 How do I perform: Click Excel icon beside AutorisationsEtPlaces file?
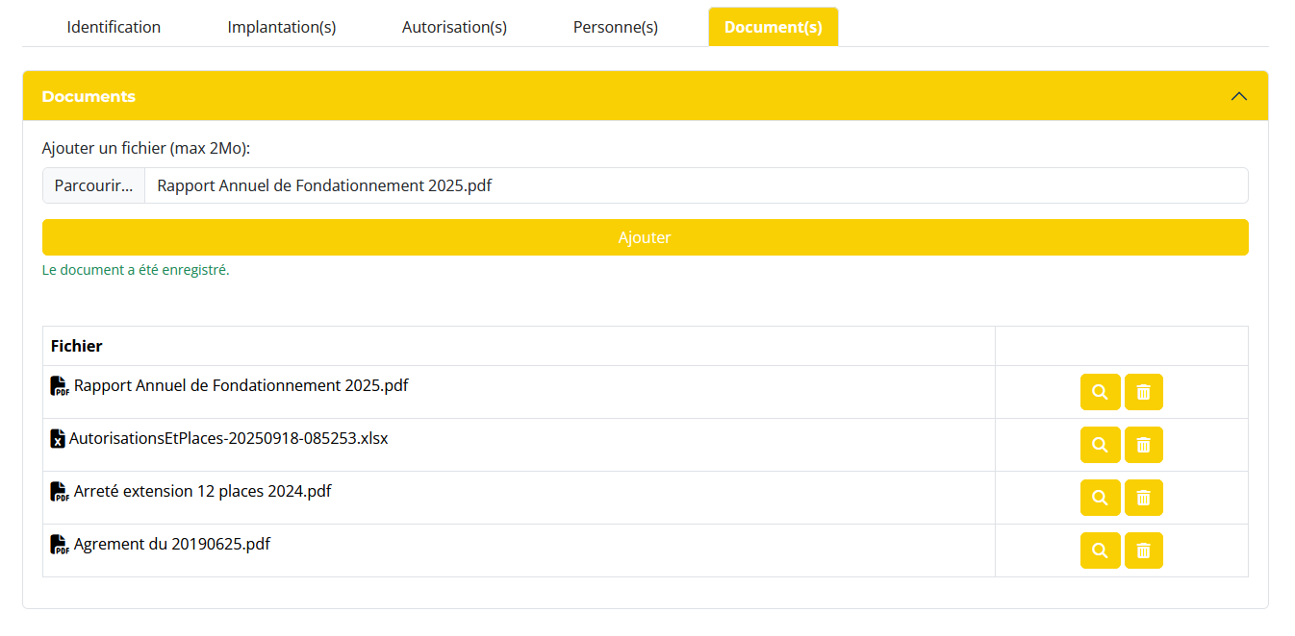pos(58,439)
